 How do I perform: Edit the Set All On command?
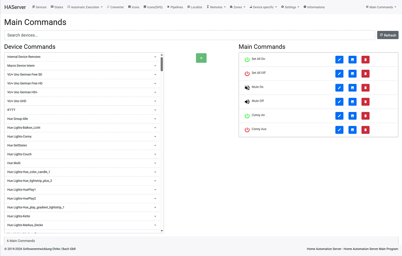click(x=339, y=59)
